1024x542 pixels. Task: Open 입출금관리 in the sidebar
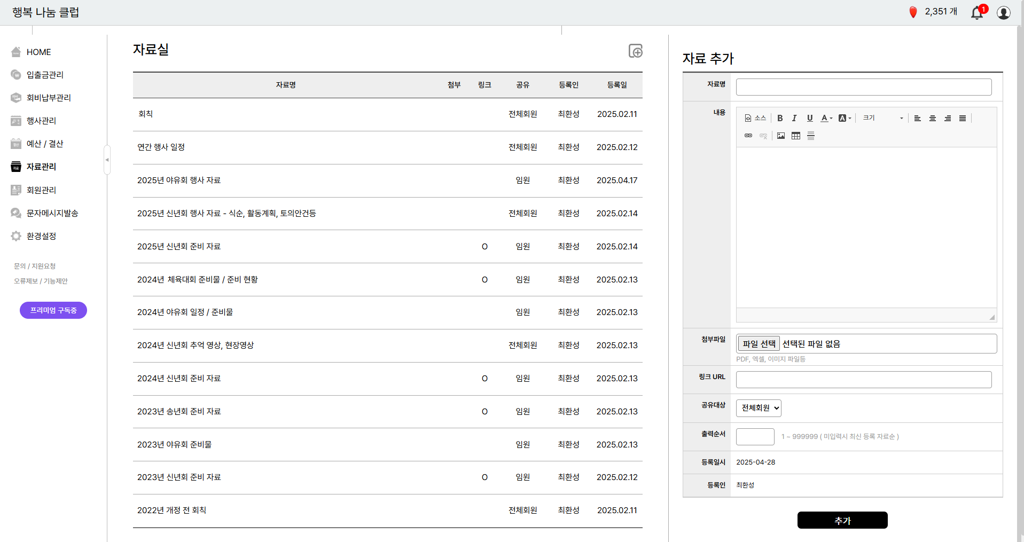click(45, 75)
